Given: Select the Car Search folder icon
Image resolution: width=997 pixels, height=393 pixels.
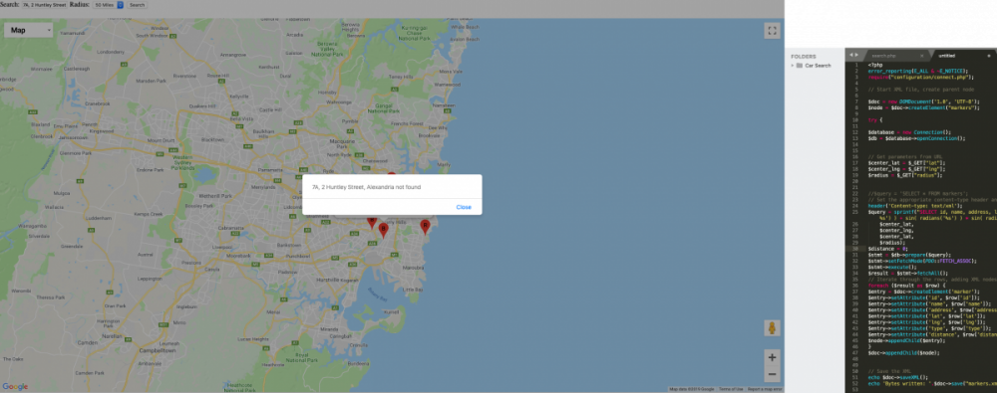Looking at the screenshot, I should [800, 66].
